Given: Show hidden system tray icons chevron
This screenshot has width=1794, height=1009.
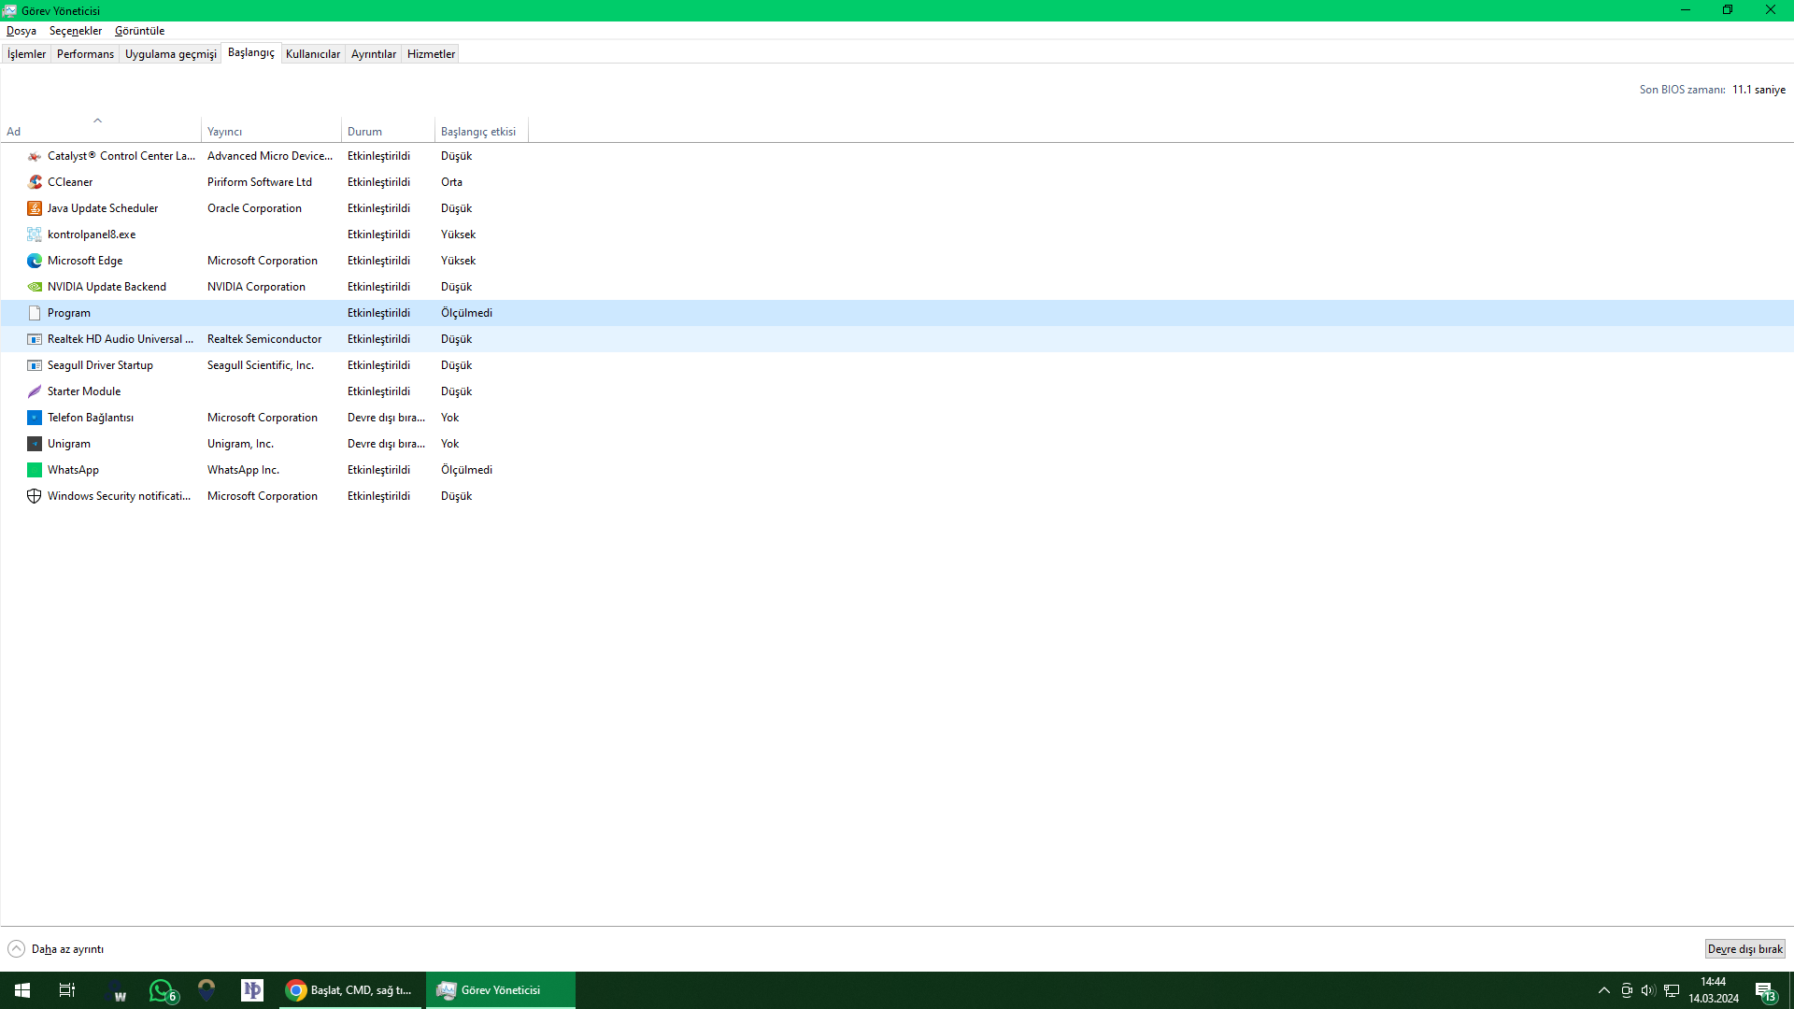Looking at the screenshot, I should [x=1603, y=990].
